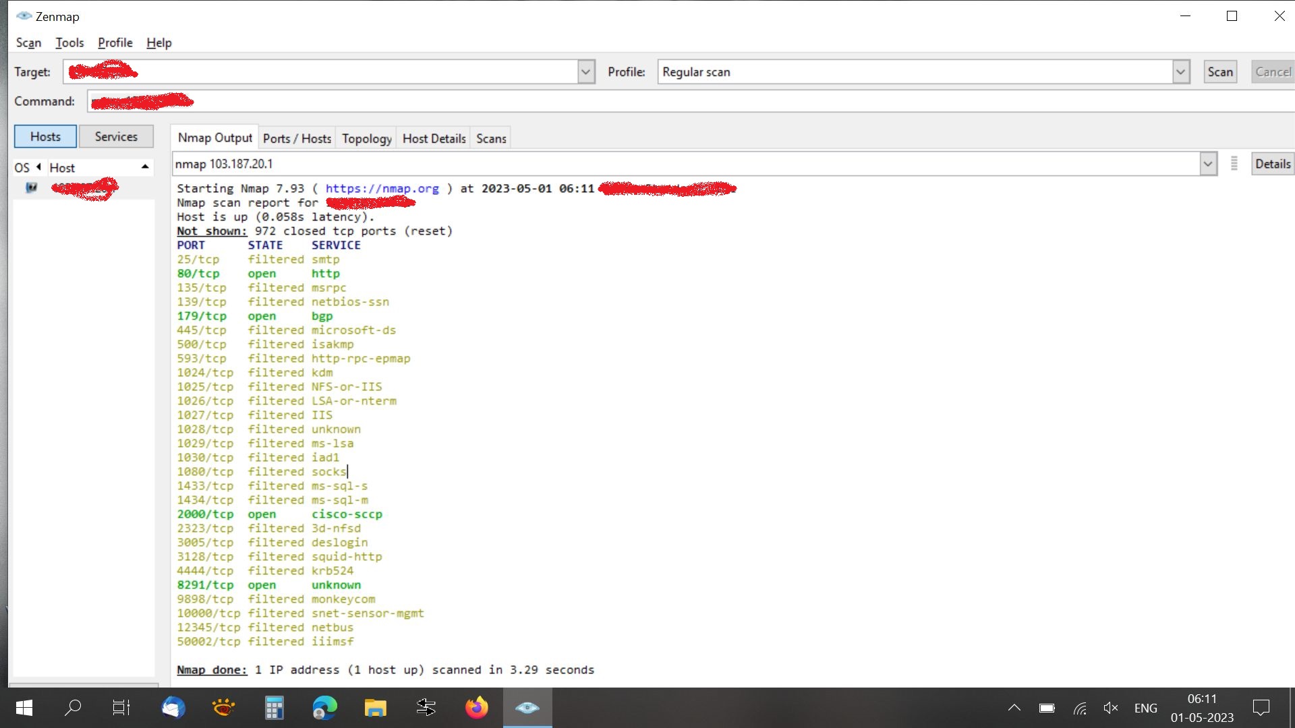
Task: Open the XnView eye icon on taskbar
Action: (x=223, y=708)
